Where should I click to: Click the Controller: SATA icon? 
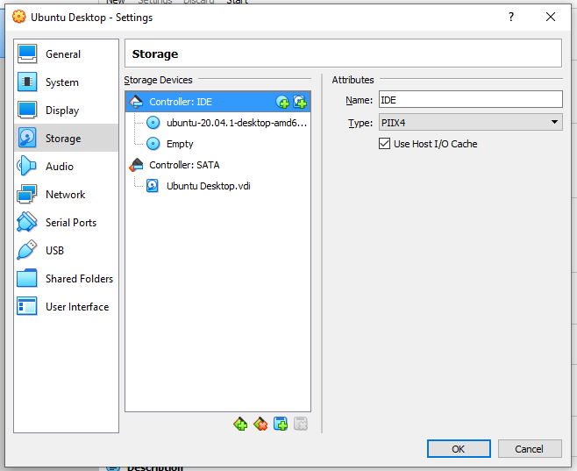[136, 165]
